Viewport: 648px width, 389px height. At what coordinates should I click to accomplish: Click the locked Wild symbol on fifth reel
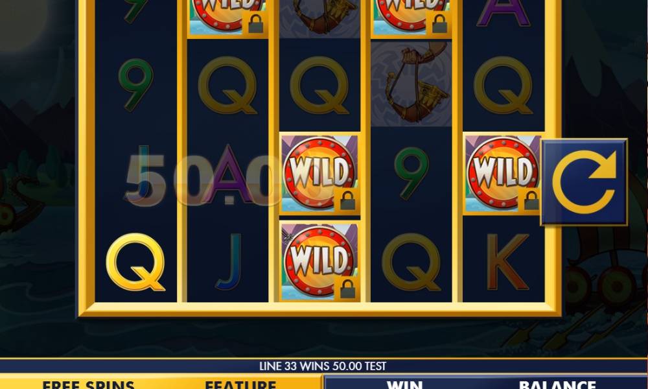coord(502,174)
